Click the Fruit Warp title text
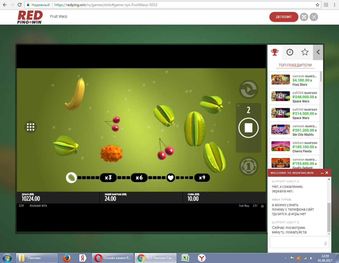Screen dimensions: 339x263 click(x=59, y=16)
